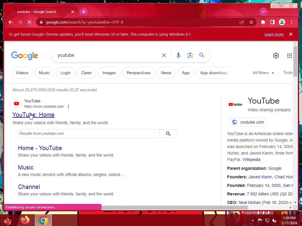
Task: Click the scroll right arrow at bottom
Action: click(290, 207)
